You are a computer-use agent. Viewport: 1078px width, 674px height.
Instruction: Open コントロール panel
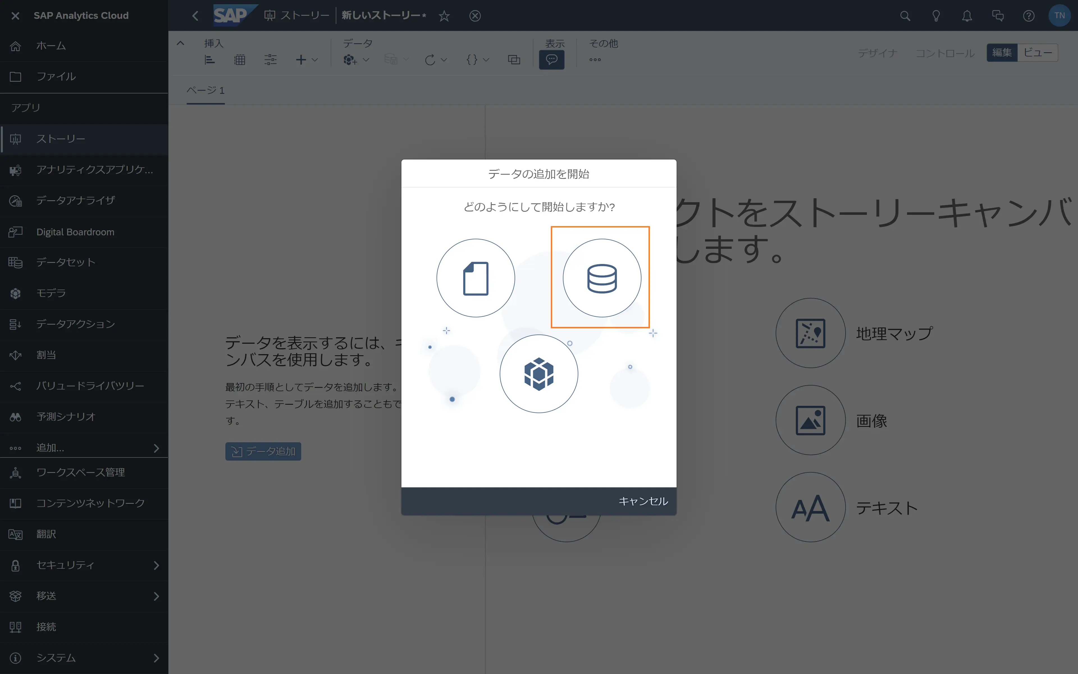[x=945, y=53]
